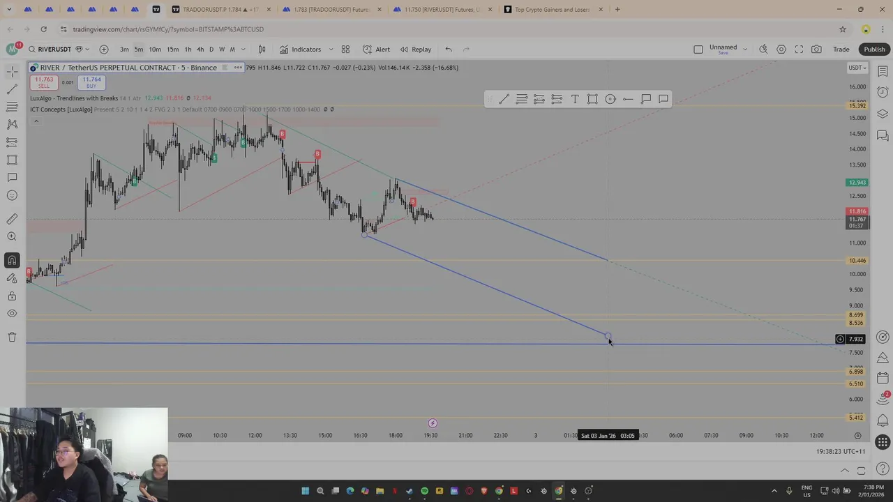Pick rectangle tool in floating favorites toolbar
The width and height of the screenshot is (893, 502).
pos(592,99)
